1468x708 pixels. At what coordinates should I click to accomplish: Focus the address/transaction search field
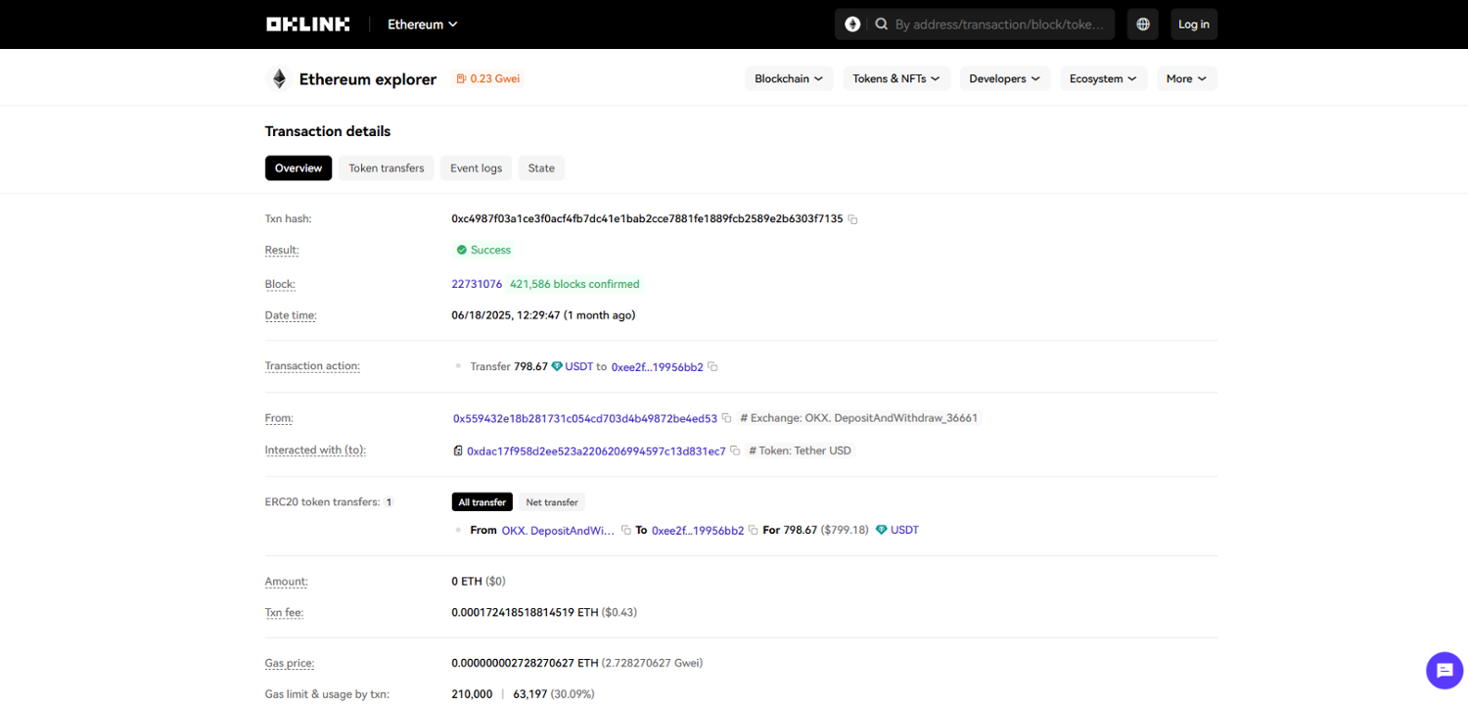pos(998,24)
